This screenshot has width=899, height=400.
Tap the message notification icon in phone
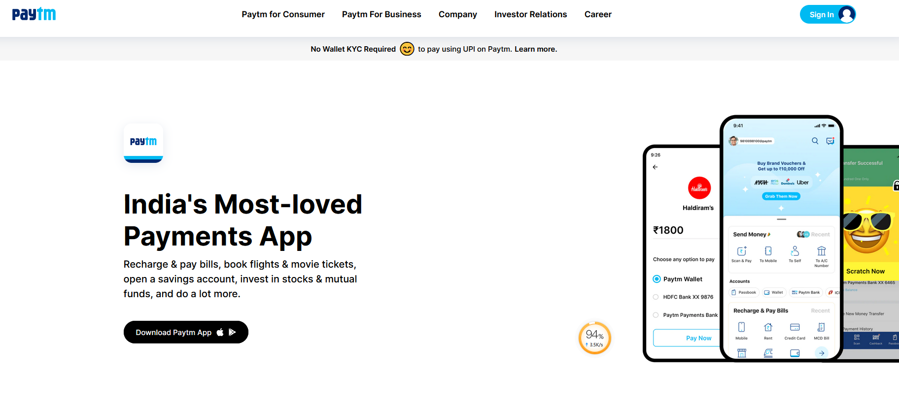[830, 141]
